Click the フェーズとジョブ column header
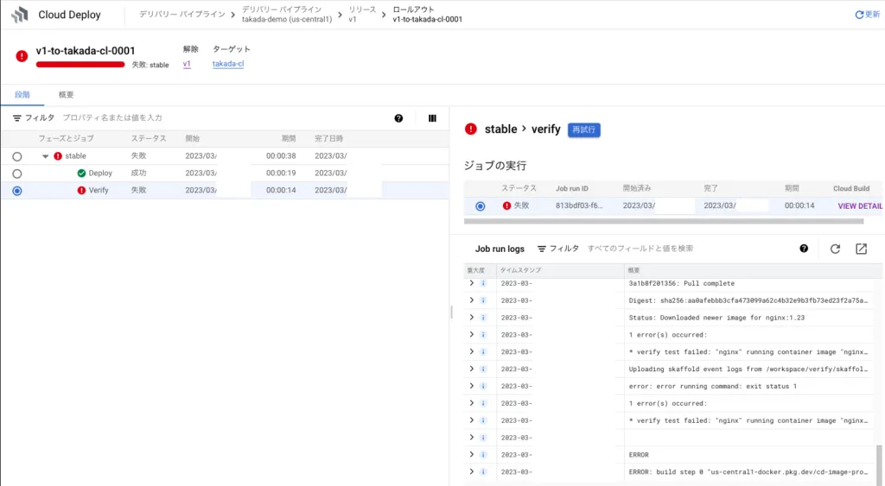 (x=66, y=138)
